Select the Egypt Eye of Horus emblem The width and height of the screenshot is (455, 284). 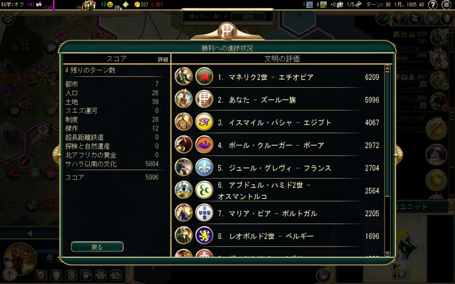204,122
